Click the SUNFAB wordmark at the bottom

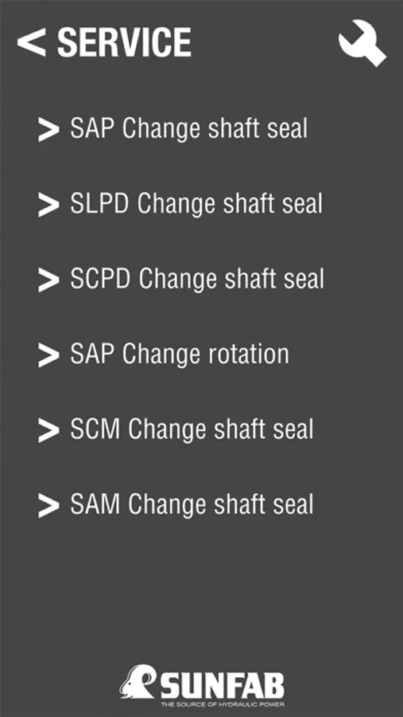point(223,685)
